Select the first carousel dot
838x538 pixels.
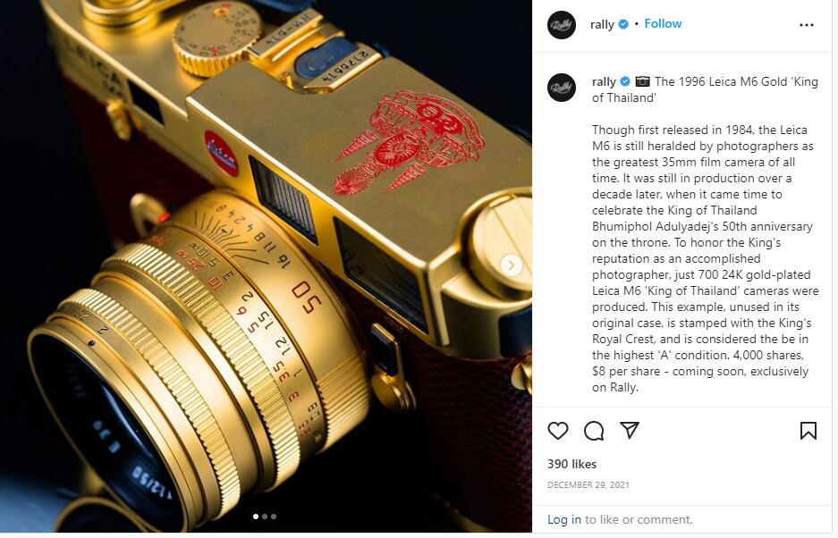point(256,517)
